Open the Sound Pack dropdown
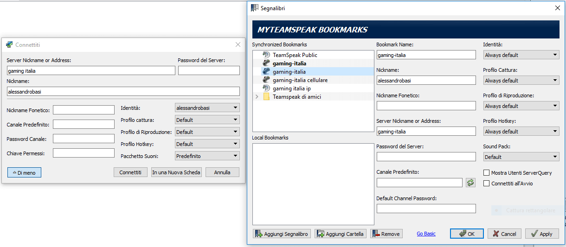Screen dimensions: 566x247 521,157
